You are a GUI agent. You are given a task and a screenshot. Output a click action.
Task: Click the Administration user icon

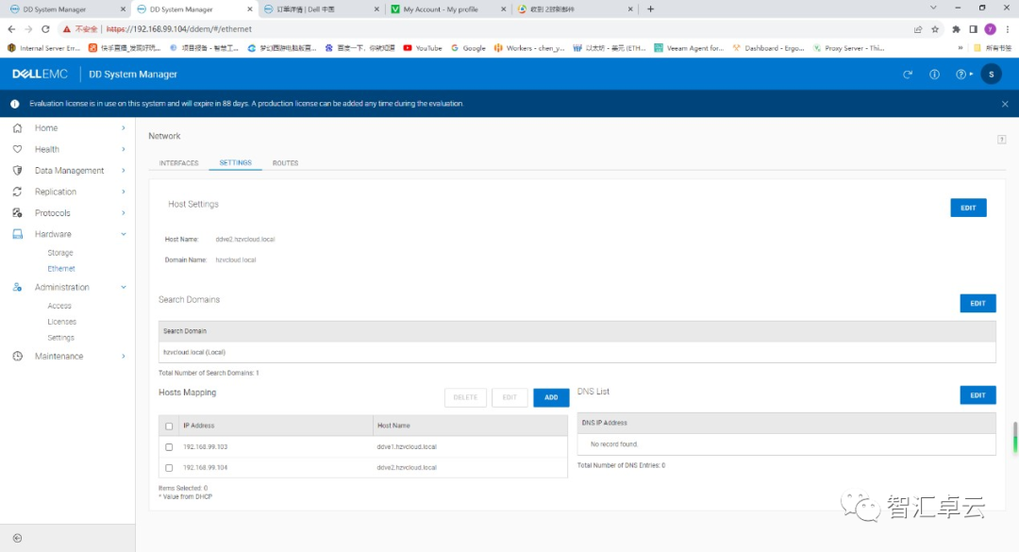click(18, 288)
